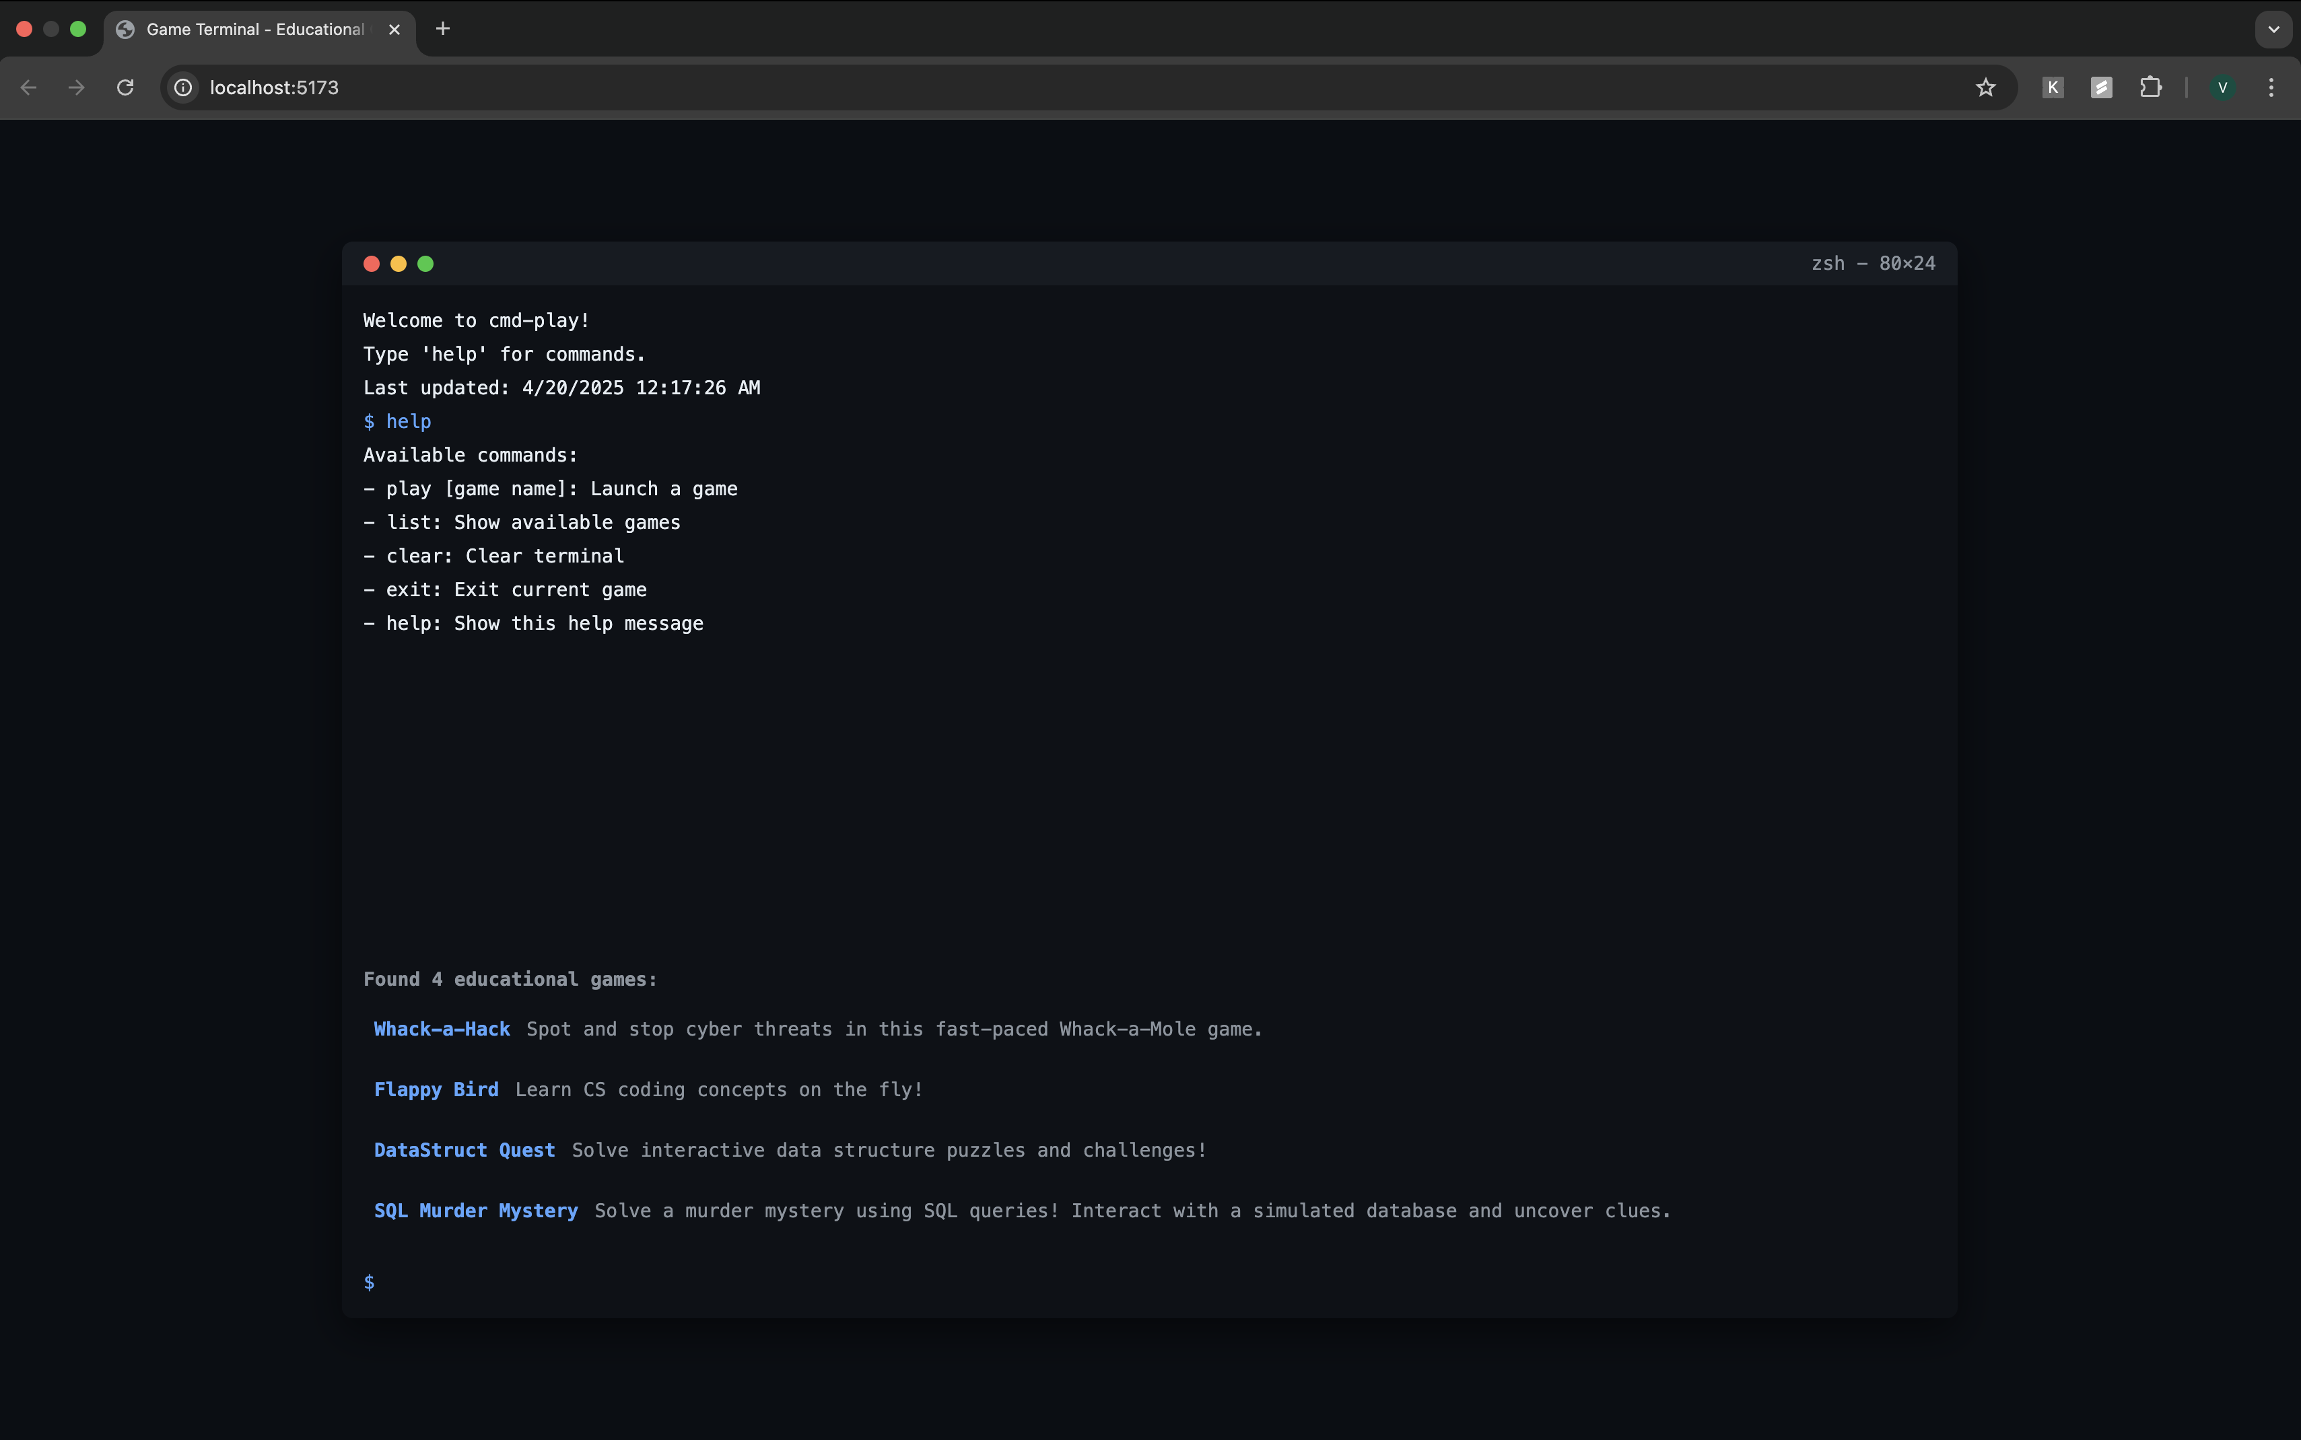Open the Flappy Bird game link
The height and width of the screenshot is (1440, 2301).
[x=436, y=1089]
